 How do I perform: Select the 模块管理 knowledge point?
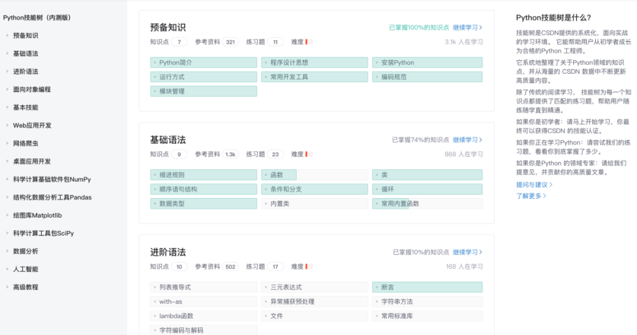pyautogui.click(x=203, y=91)
